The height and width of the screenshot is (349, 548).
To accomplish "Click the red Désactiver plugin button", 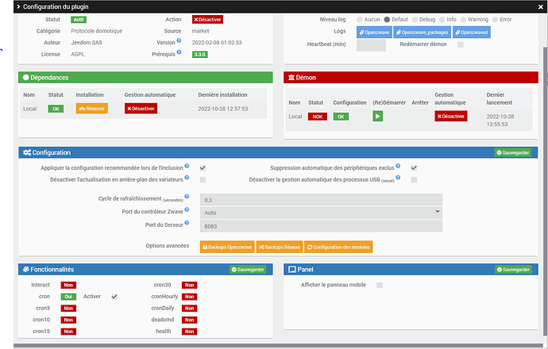I will click(x=207, y=20).
